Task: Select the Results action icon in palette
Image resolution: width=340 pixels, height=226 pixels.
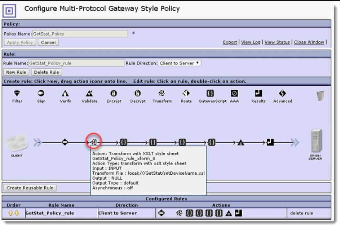Action: (258, 94)
